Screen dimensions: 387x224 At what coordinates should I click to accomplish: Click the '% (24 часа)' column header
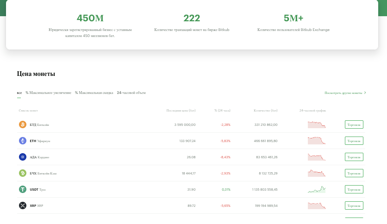[x=222, y=111]
